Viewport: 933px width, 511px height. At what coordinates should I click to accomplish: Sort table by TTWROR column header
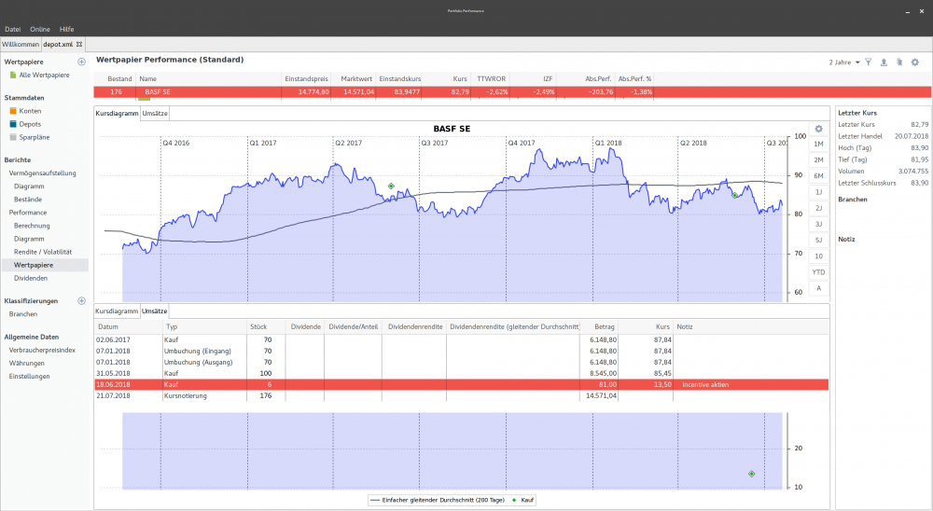490,79
